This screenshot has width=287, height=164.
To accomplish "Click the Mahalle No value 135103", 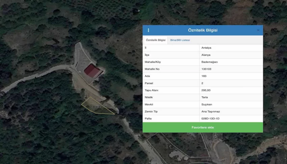I will tap(207, 69).
